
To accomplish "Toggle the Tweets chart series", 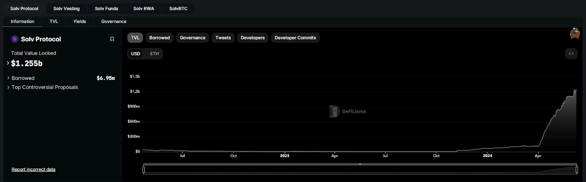I will tap(223, 38).
